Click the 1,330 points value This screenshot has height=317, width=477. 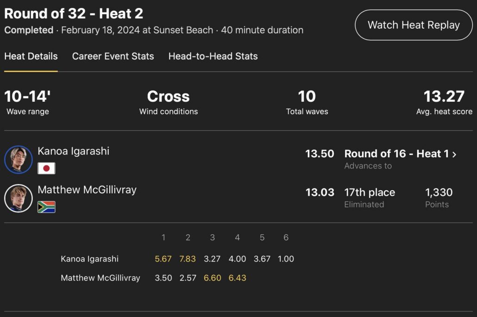pos(439,193)
